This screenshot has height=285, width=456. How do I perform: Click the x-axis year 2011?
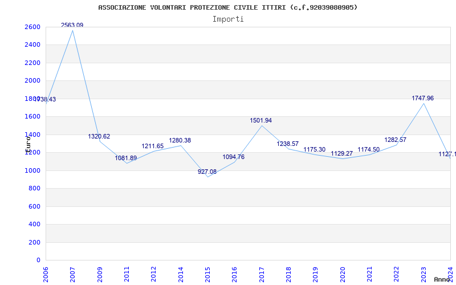click(127, 275)
